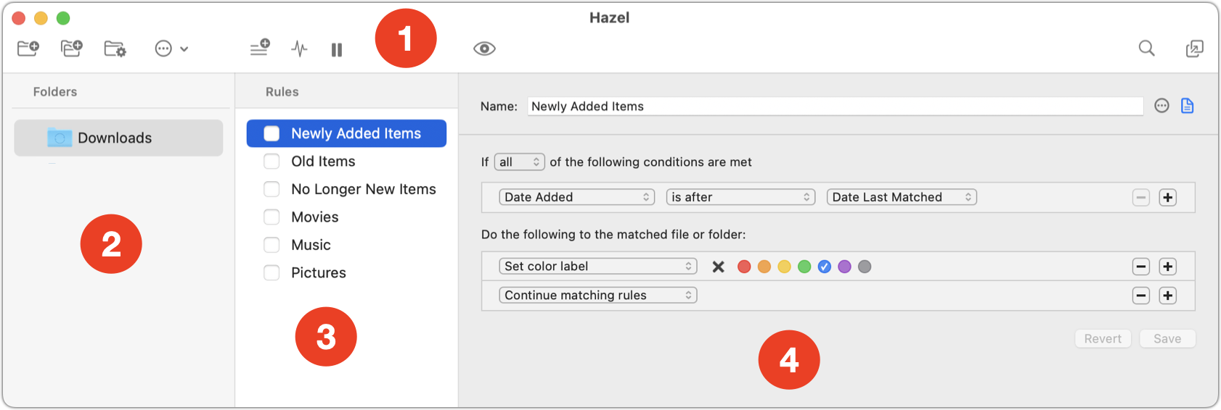
Task: Click the add folder toolbar icon
Action: [28, 49]
